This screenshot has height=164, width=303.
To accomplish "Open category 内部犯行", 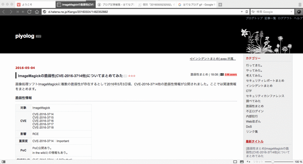I will 252,116.
